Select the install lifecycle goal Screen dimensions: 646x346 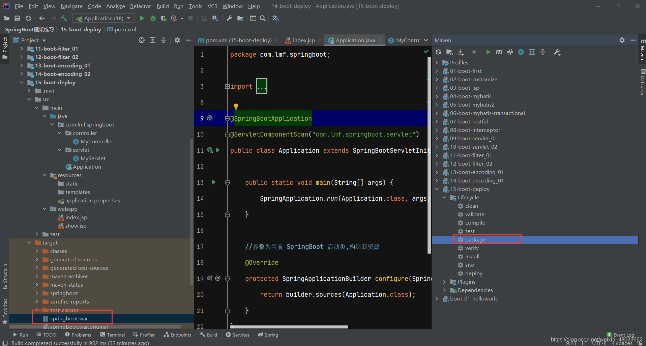[x=472, y=256]
